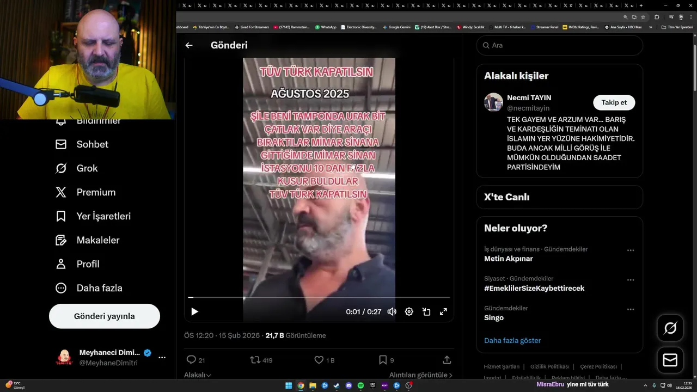Image resolution: width=697 pixels, height=392 pixels.
Task: Open the Singo trending topic
Action: 494,317
